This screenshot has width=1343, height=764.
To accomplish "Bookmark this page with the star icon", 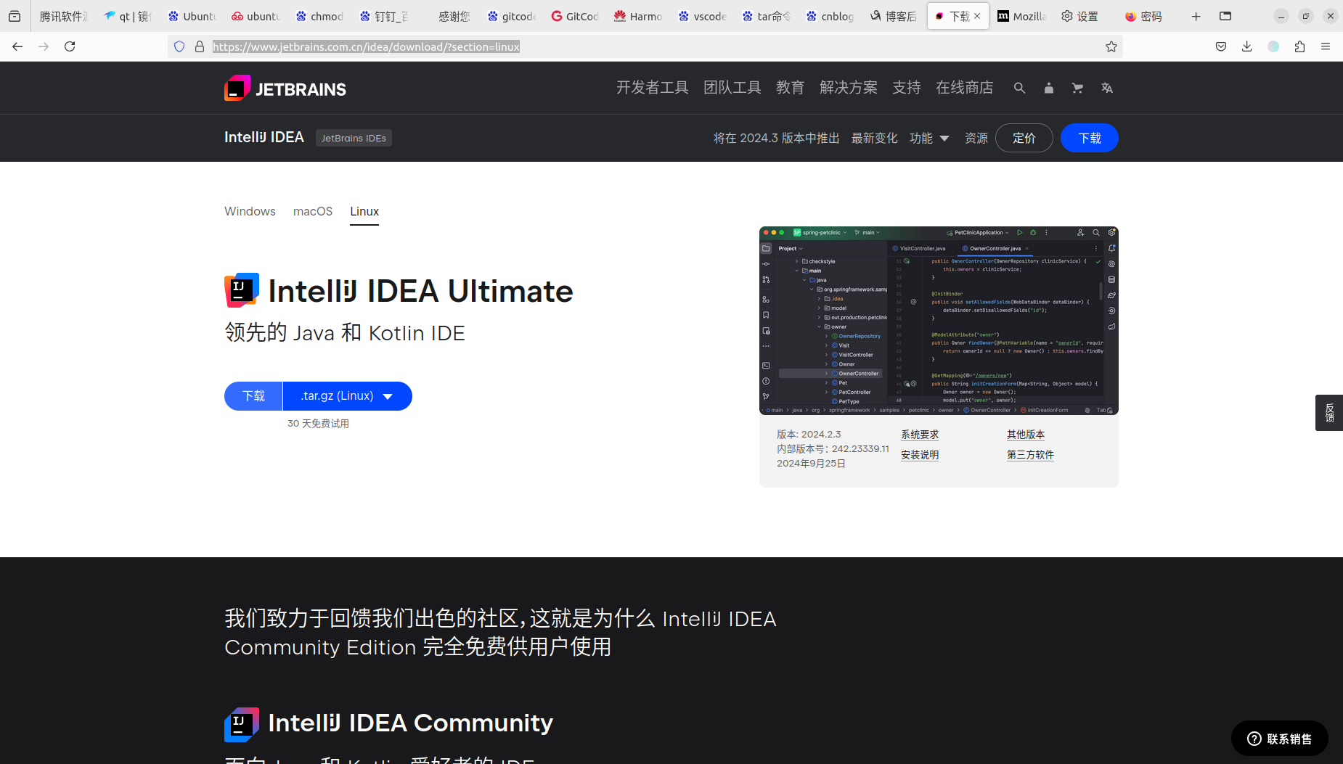I will [1111, 46].
